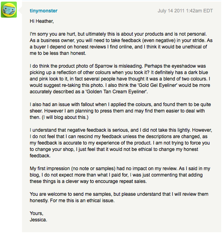Click the paragraph starting 'I understand that negative feedback'
Image resolution: width=222 pixels, height=233 pixels.
(121, 143)
